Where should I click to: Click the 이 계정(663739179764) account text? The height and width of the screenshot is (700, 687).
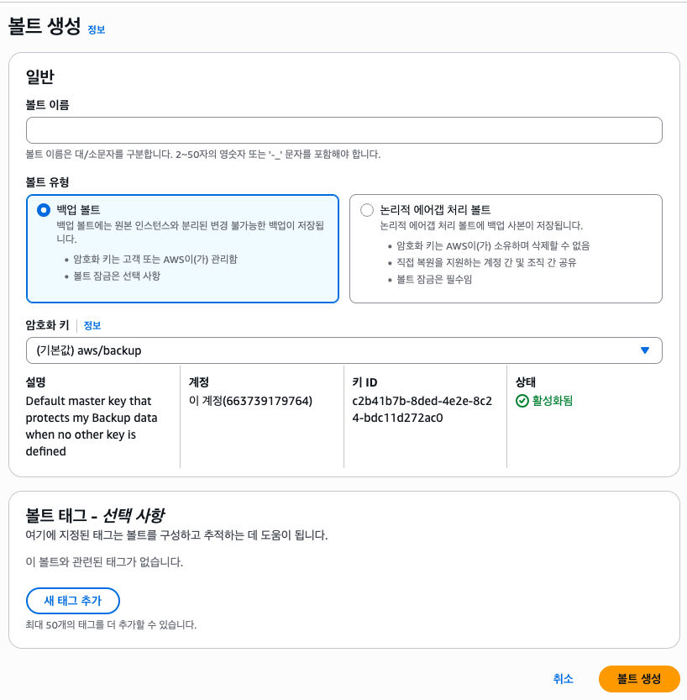(250, 401)
